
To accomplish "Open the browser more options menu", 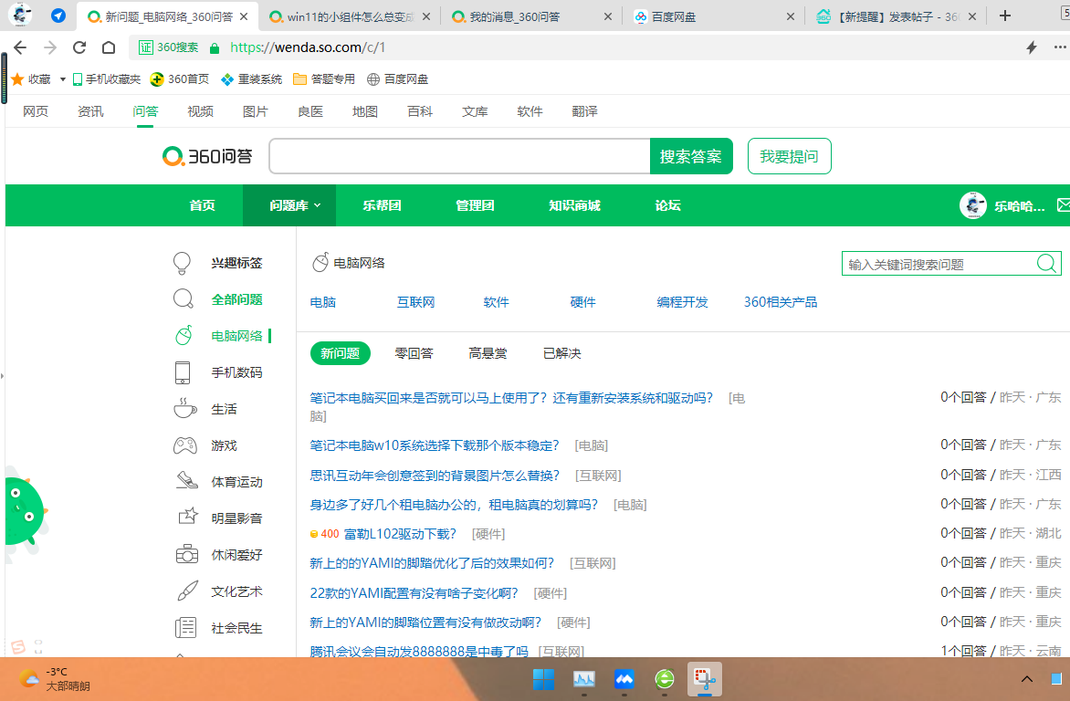I will (x=1060, y=47).
